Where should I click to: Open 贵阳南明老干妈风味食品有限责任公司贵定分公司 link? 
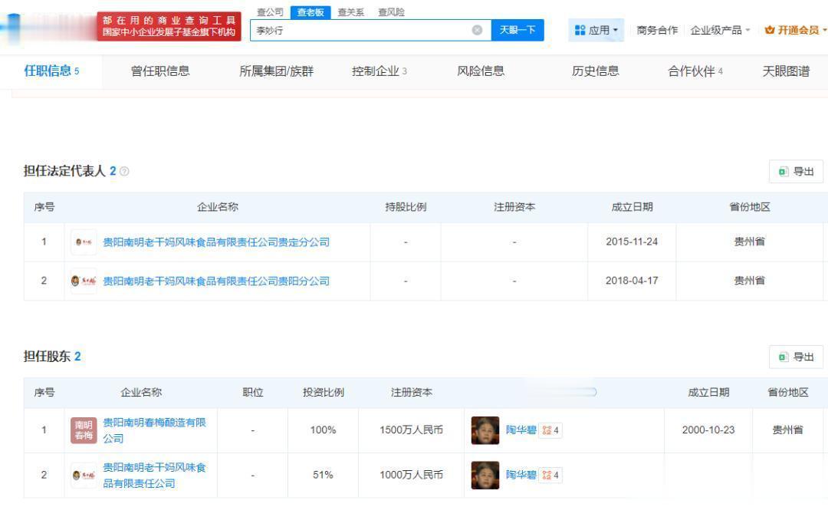tap(216, 242)
